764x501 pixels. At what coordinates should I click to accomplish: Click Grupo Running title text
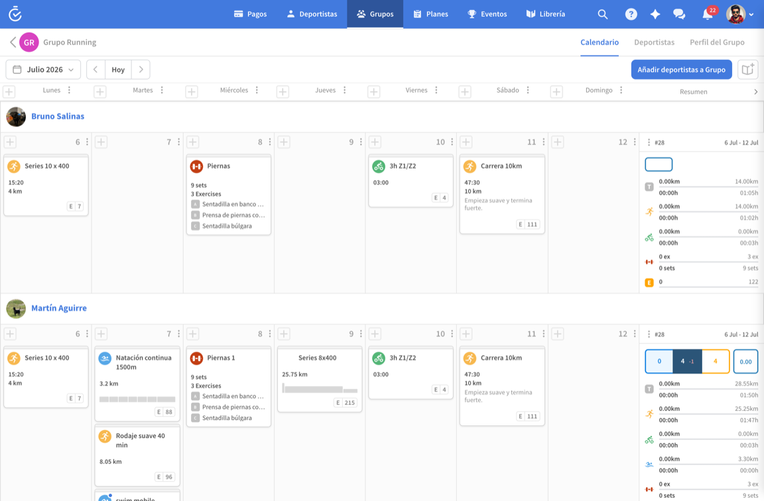tap(70, 42)
